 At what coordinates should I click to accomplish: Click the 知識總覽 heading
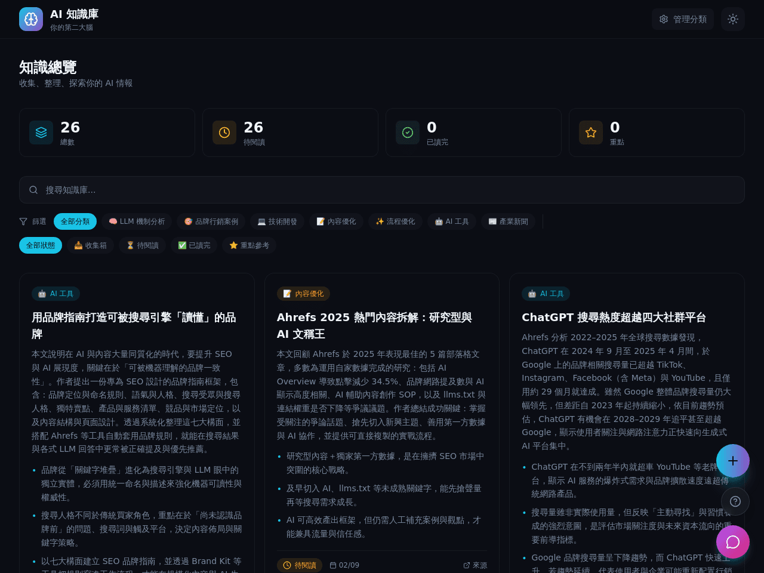[48, 67]
